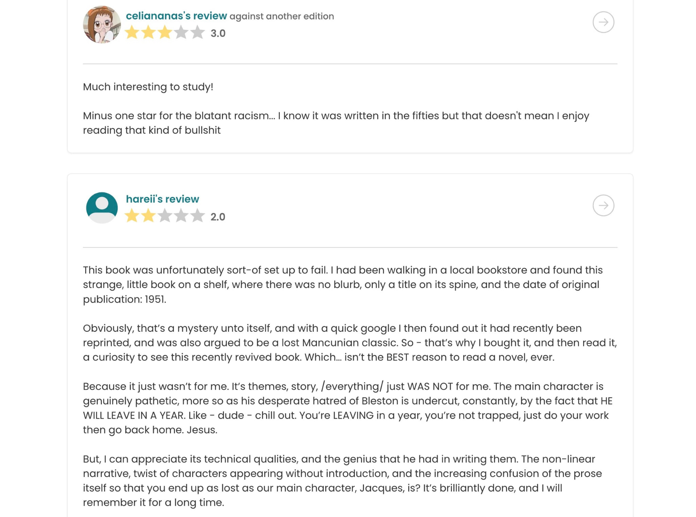The height and width of the screenshot is (517, 696).
Task: Click the "Much interesting to study!" text
Action: point(148,87)
